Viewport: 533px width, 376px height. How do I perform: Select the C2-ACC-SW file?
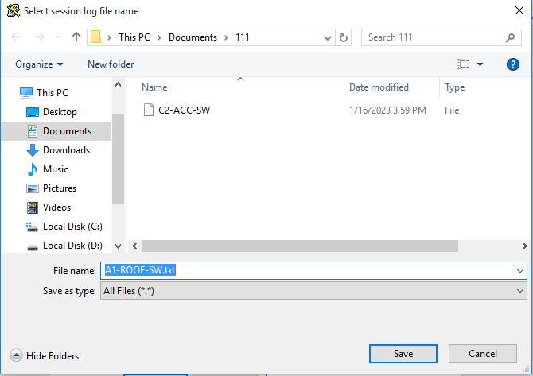184,110
